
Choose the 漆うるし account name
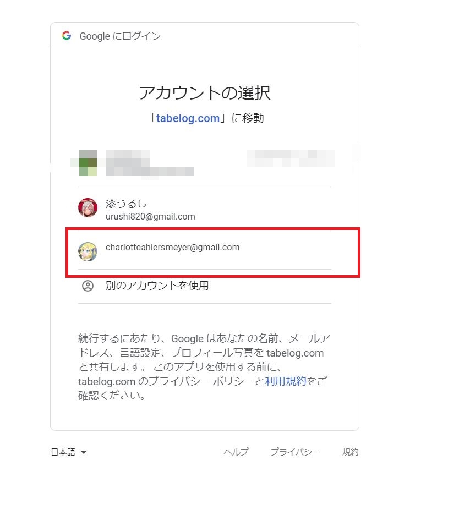tap(126, 204)
